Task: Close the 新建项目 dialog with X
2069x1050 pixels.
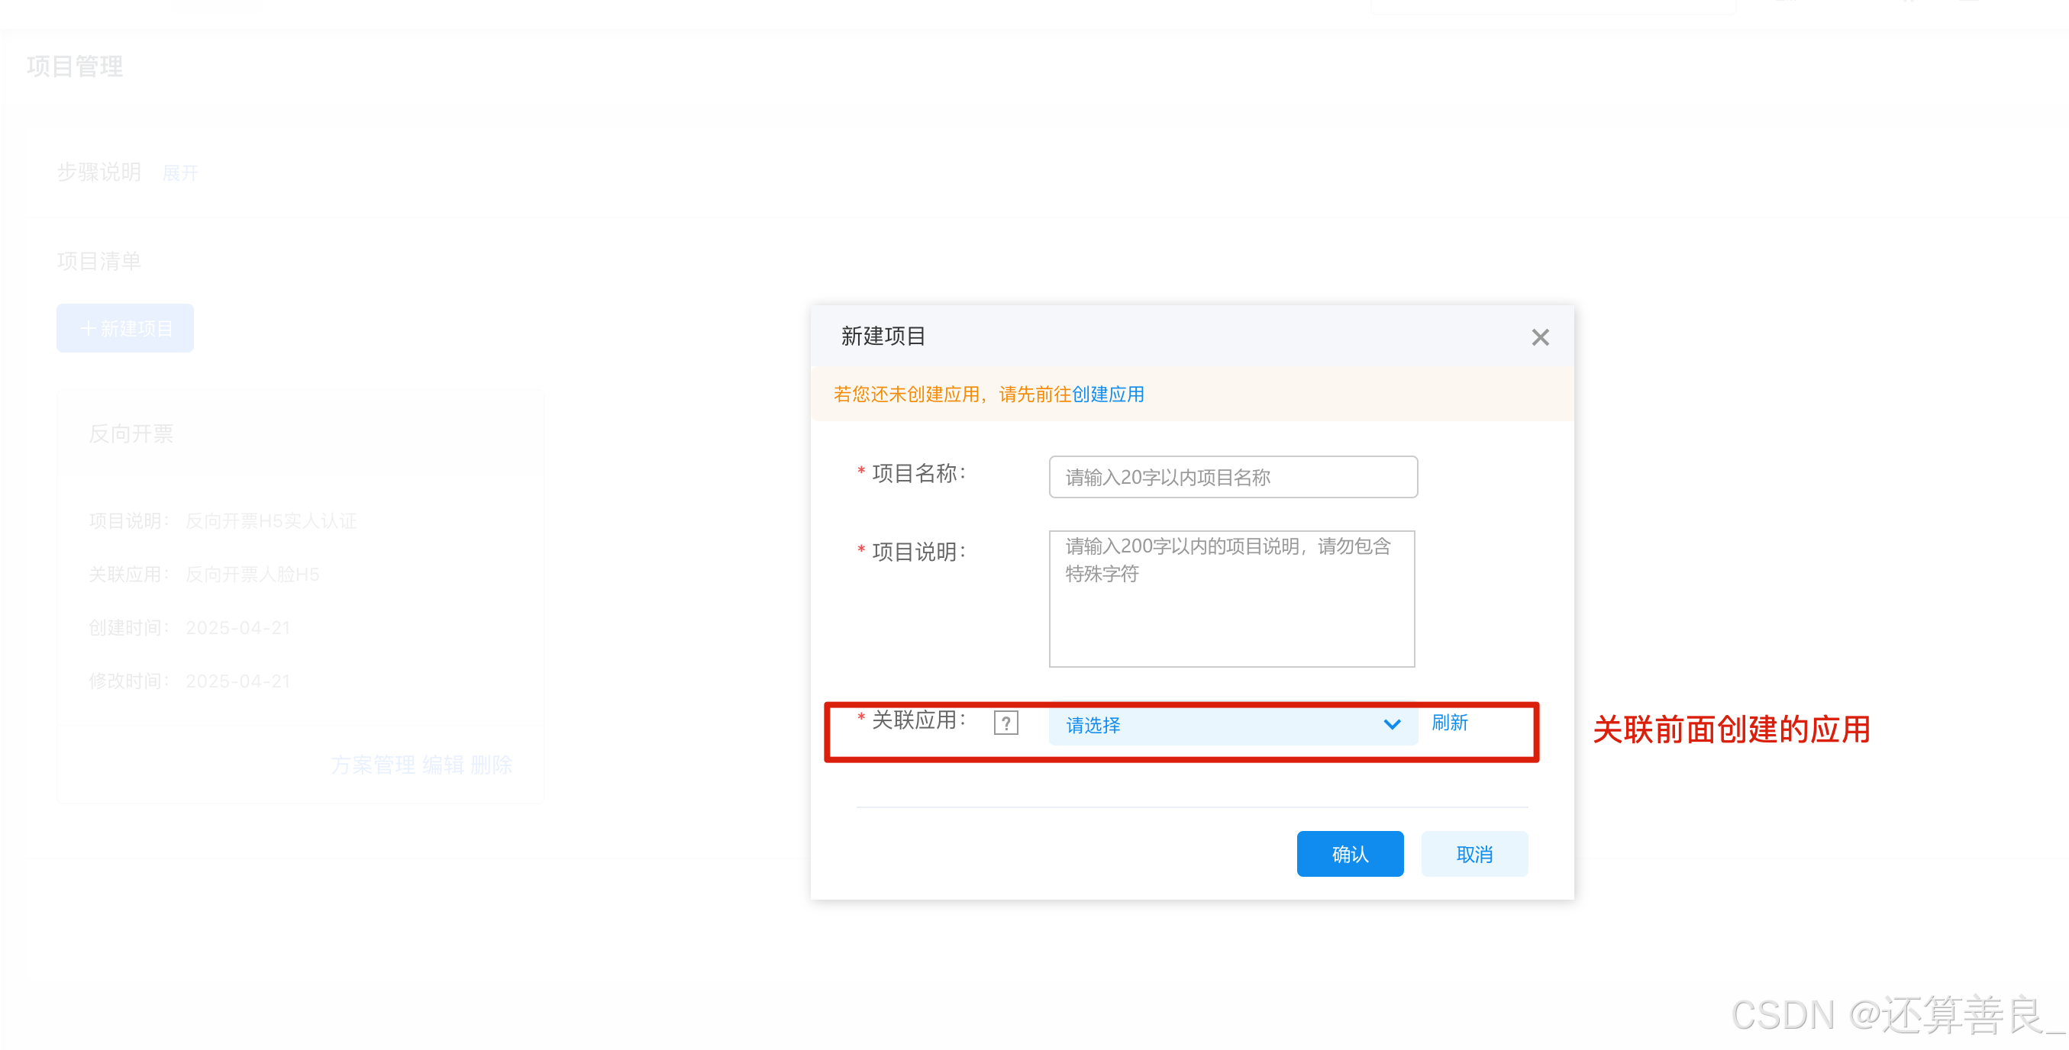Action: point(1539,337)
